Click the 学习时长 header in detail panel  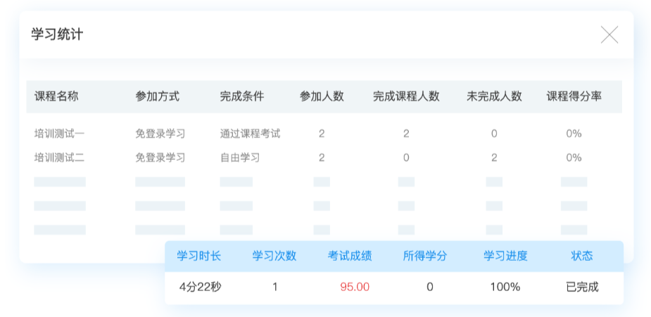198,256
